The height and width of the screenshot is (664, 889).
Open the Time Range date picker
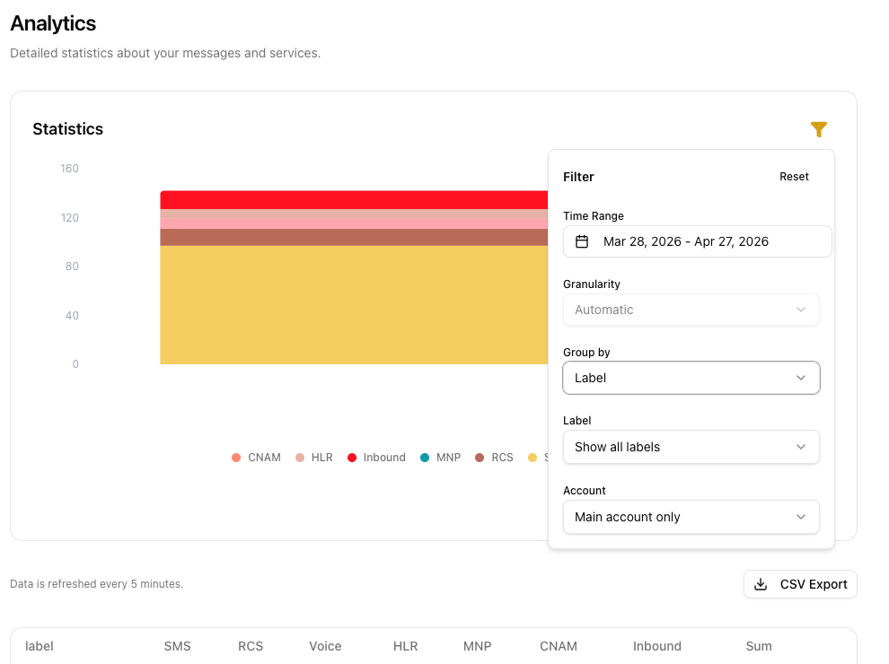pos(697,241)
